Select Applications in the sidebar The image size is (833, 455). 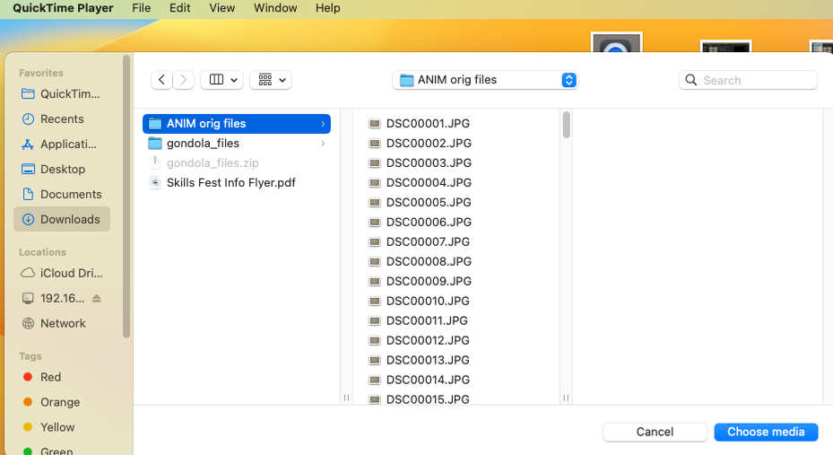[x=62, y=144]
